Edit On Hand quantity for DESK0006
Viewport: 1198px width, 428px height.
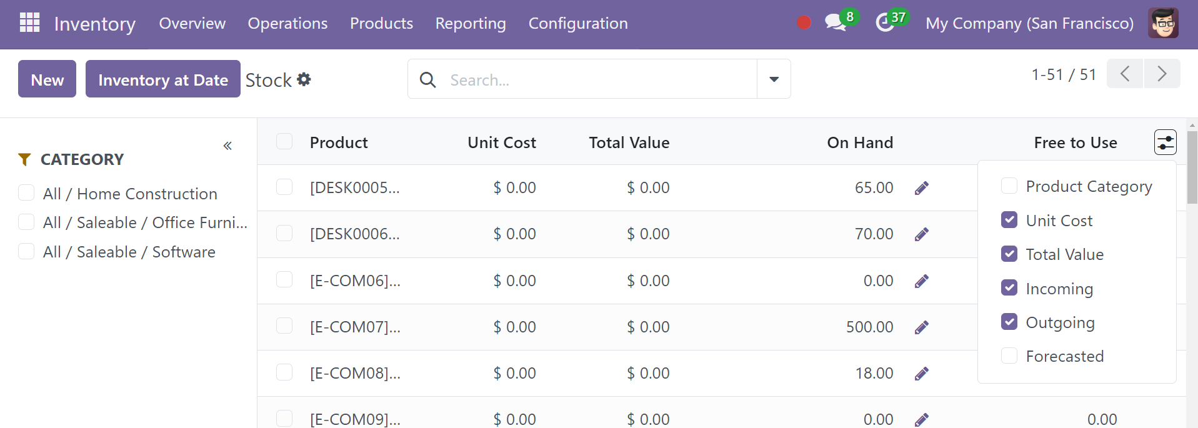(922, 234)
